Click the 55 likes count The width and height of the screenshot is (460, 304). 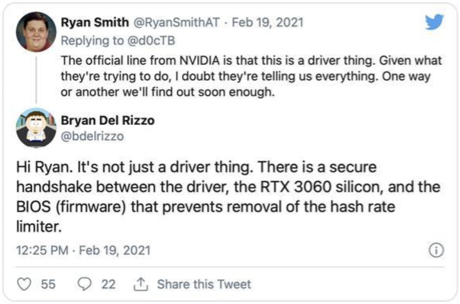(x=48, y=284)
